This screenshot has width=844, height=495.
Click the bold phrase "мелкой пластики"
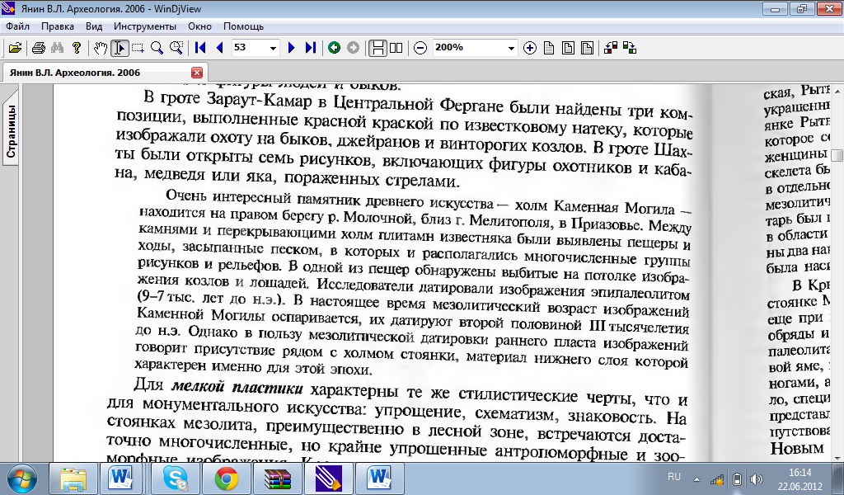237,387
